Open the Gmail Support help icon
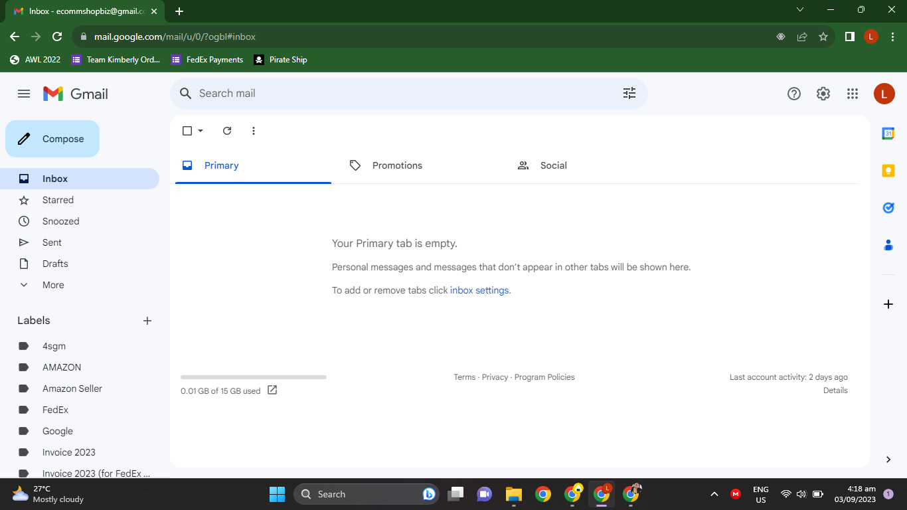This screenshot has width=907, height=510. [x=794, y=94]
